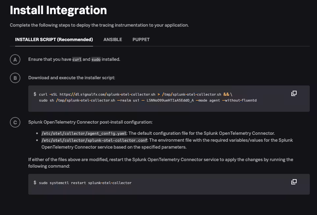Viewport: 317px width, 215px height.
Task: Switch to the ANSIBLE tab
Action: tap(113, 39)
